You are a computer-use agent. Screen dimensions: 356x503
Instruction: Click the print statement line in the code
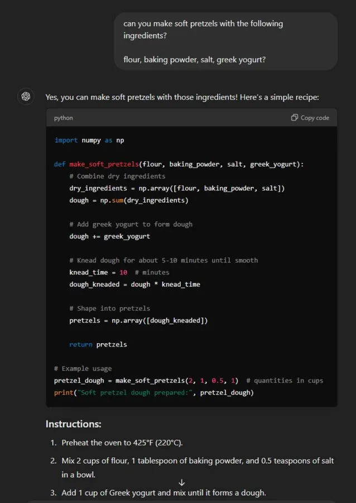pyautogui.click(x=154, y=393)
